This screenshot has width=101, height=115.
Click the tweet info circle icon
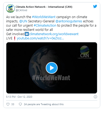[x=95, y=97]
